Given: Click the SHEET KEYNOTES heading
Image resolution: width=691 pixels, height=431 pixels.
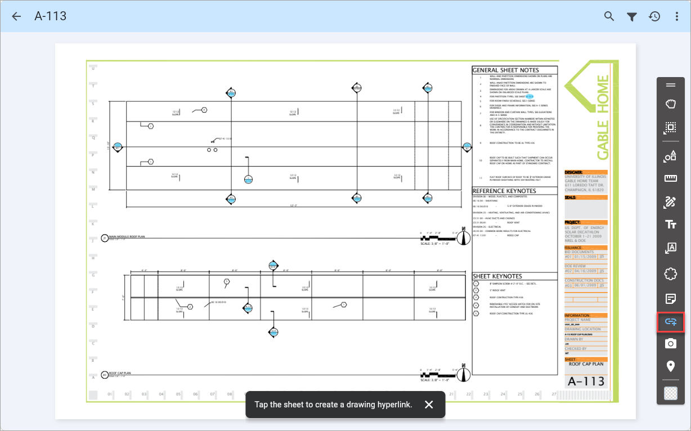Looking at the screenshot, I should [497, 276].
